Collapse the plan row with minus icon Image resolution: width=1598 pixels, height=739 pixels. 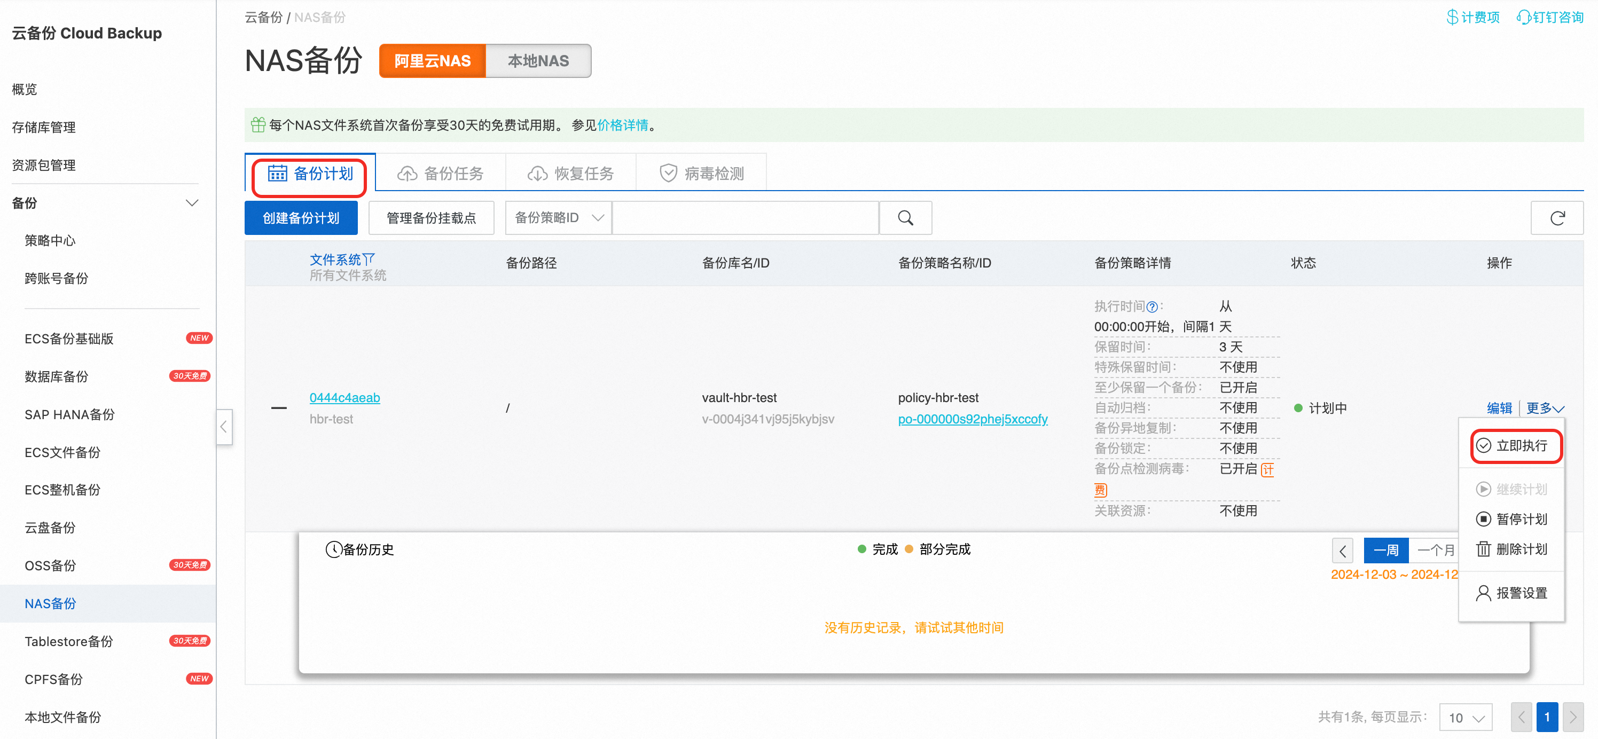click(x=279, y=408)
